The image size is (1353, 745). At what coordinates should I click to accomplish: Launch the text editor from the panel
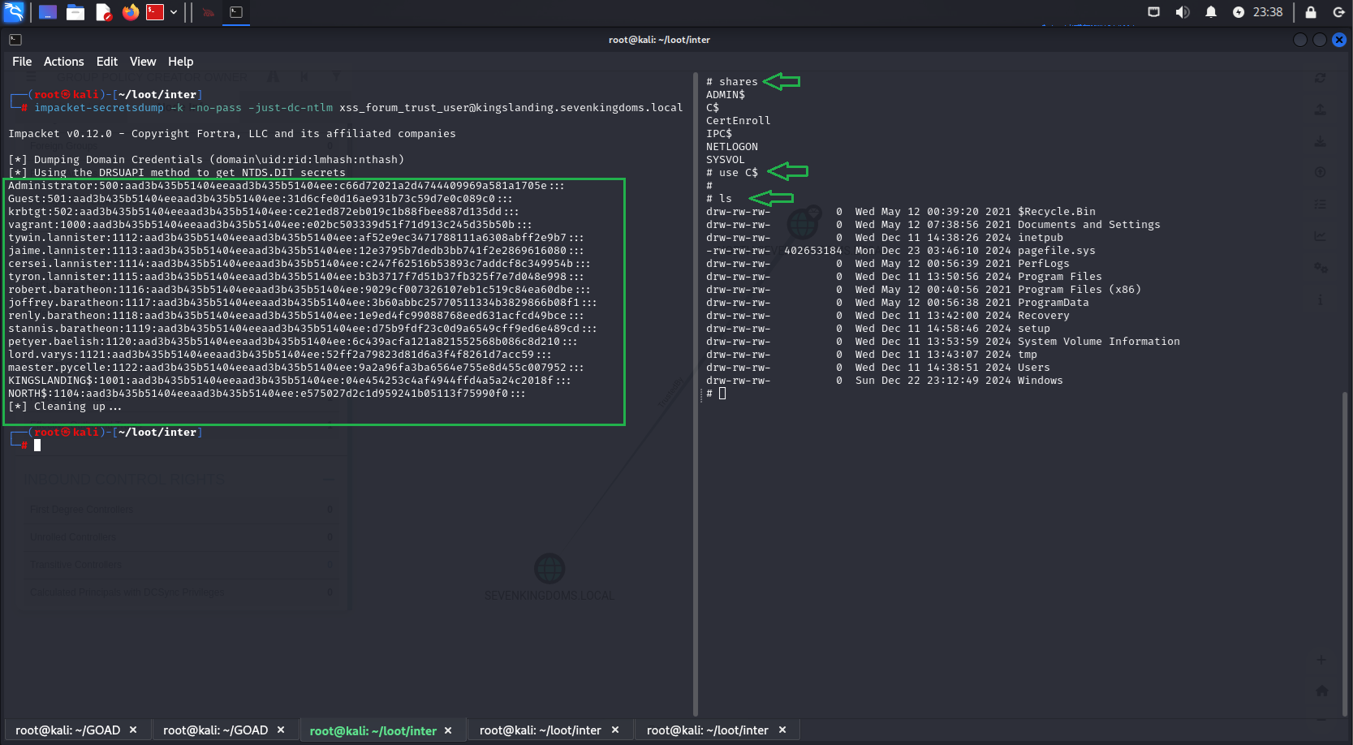(103, 12)
